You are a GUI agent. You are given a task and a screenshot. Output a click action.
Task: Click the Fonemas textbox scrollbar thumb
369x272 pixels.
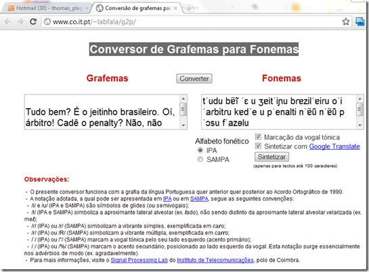coord(360,109)
